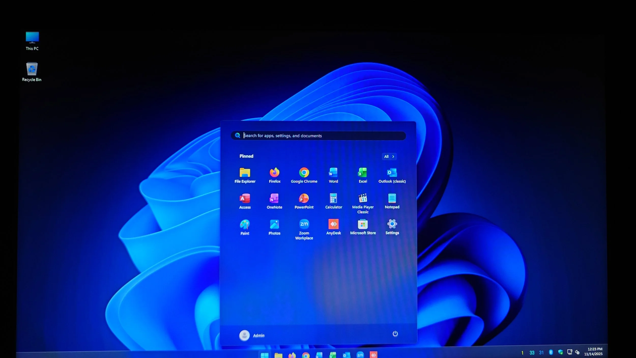Image resolution: width=636 pixels, height=358 pixels.
Task: Click the Start menu search field
Action: (318, 136)
